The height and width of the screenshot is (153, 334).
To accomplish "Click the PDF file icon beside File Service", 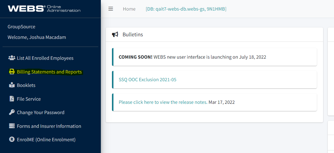I will tap(12, 99).
